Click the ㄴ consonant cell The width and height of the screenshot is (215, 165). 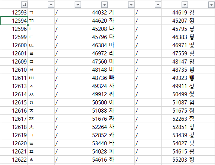41,29
